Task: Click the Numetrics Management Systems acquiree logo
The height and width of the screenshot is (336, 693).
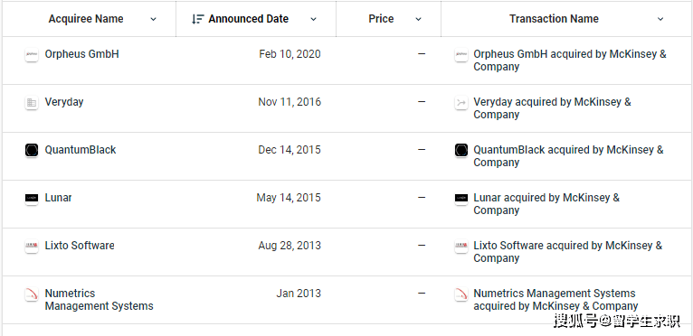Action: pos(32,294)
